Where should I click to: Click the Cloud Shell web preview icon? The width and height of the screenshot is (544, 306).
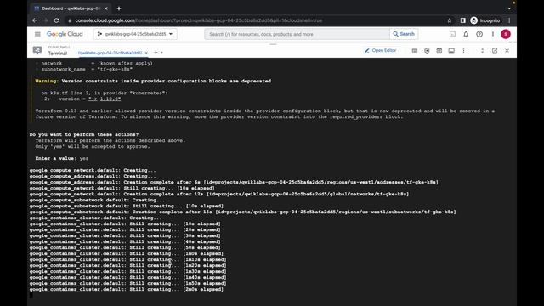click(x=439, y=51)
